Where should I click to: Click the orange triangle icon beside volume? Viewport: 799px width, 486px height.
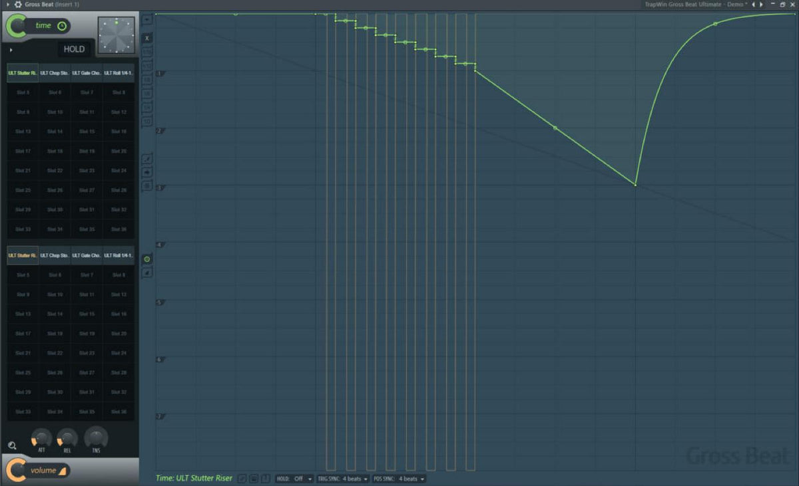pyautogui.click(x=63, y=471)
